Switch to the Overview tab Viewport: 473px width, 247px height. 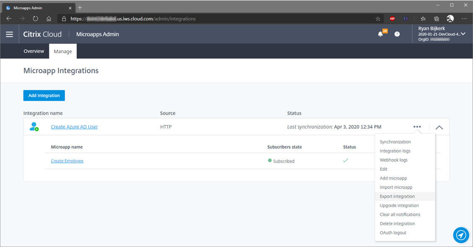34,51
